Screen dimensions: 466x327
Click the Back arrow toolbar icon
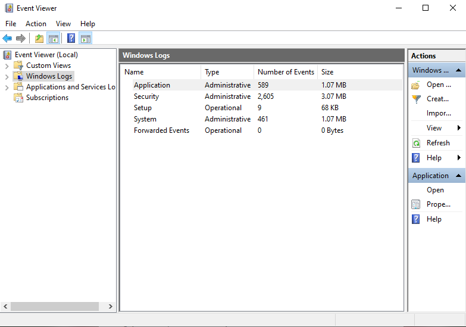pos(7,38)
